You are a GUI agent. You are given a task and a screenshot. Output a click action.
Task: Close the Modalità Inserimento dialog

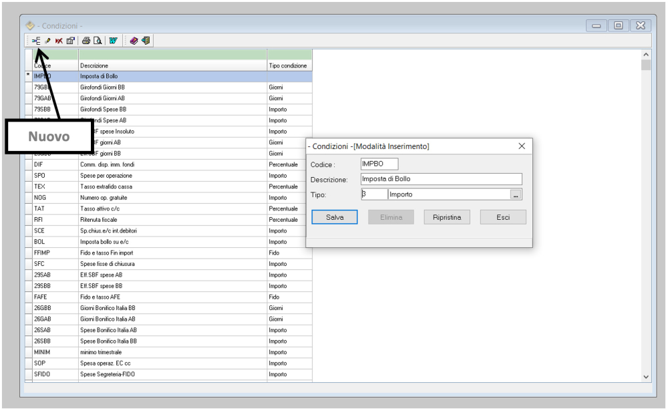coord(522,146)
